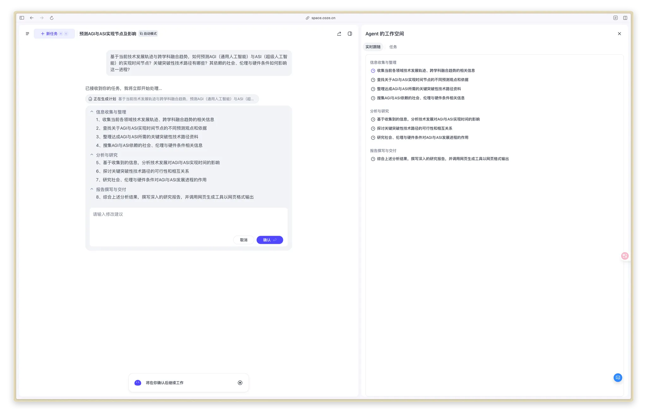Viewport: 647px width, 418px height.
Task: Collapse the 信息收集与整理 section
Action: pos(92,112)
